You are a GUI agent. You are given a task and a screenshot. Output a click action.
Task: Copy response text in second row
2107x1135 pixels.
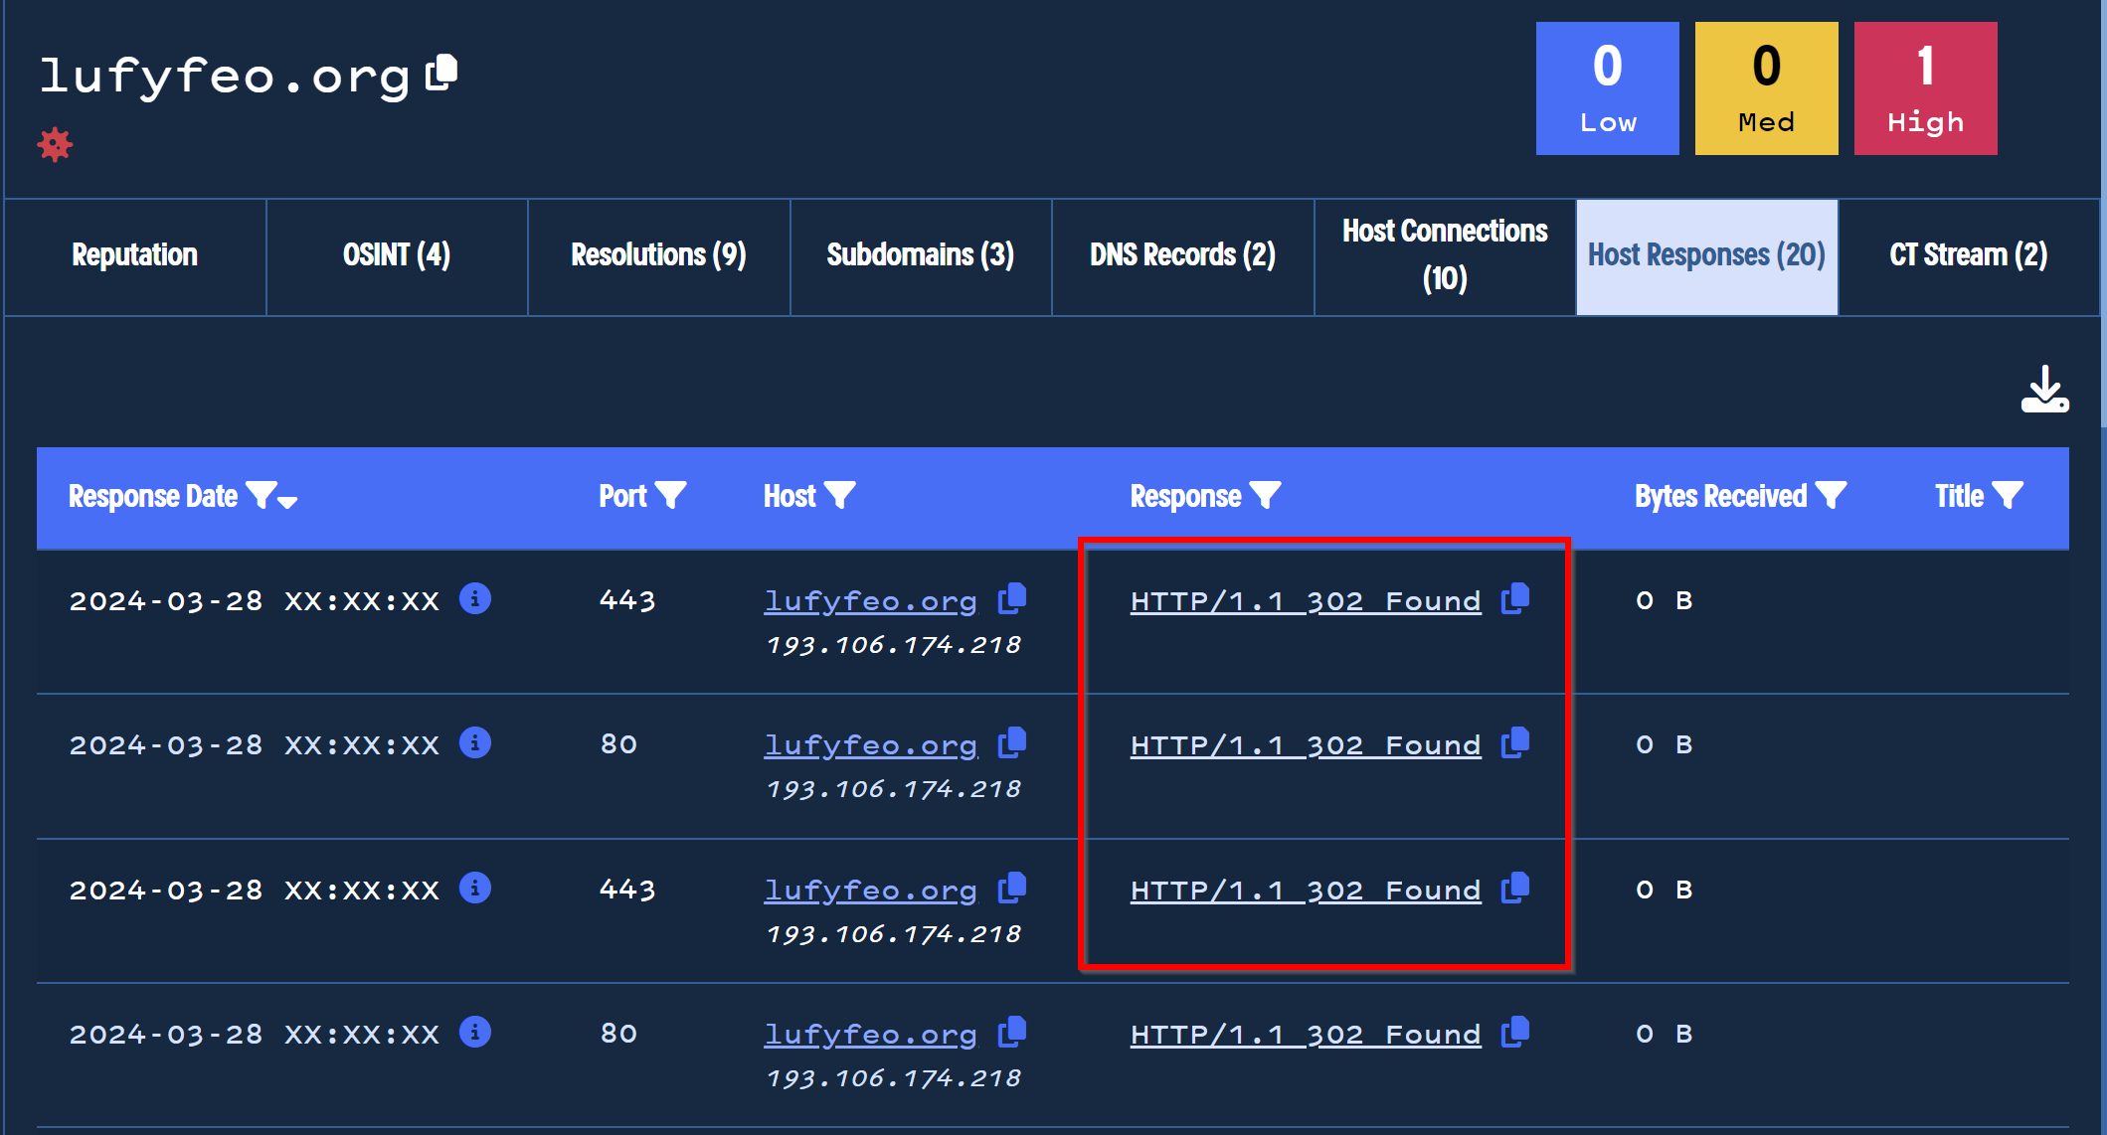[x=1515, y=742]
